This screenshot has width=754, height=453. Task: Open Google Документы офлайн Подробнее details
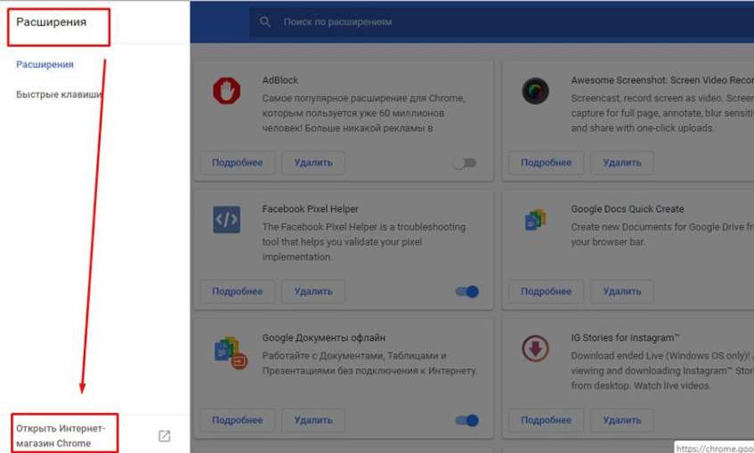237,420
